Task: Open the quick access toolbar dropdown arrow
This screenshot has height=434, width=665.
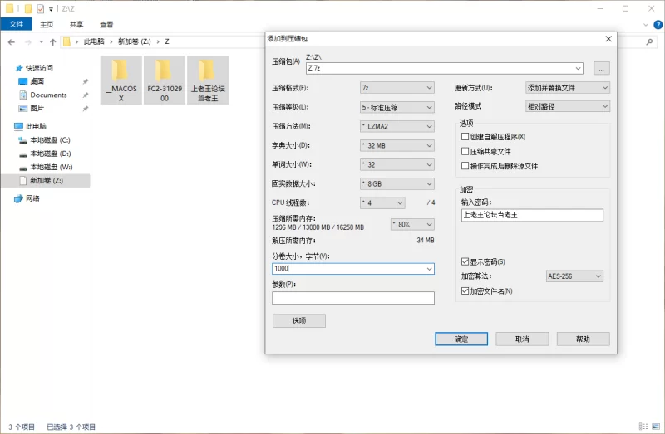Action: pos(51,9)
